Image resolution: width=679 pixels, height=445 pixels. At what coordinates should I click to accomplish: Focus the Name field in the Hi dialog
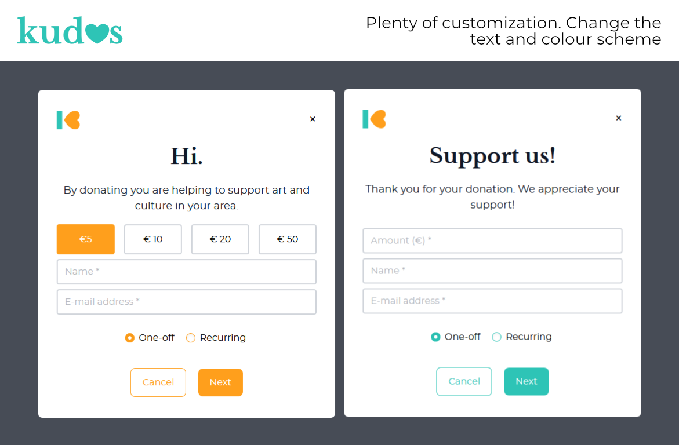click(187, 272)
